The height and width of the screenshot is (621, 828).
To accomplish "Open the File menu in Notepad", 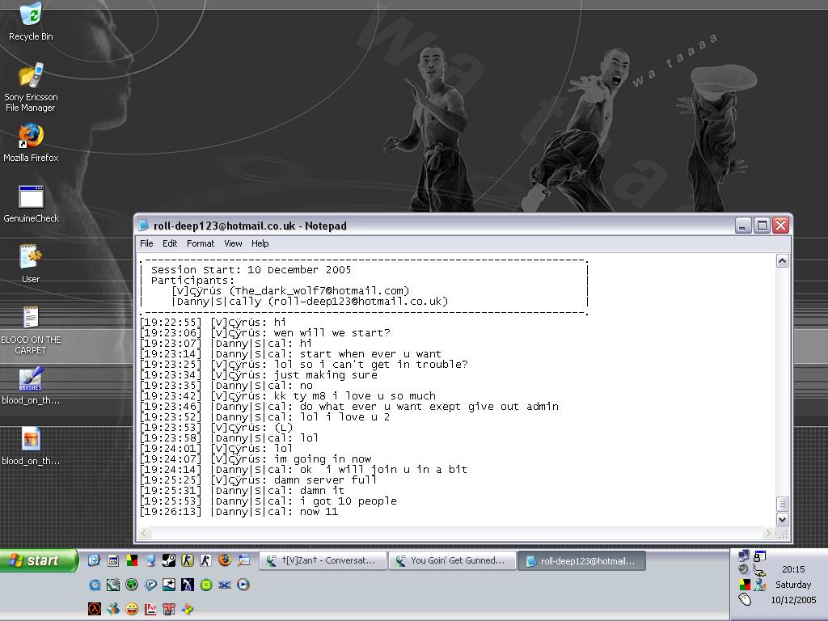I will click(x=146, y=243).
